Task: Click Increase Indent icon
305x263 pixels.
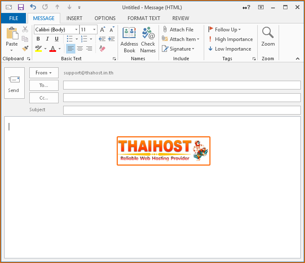Action: pos(111,39)
